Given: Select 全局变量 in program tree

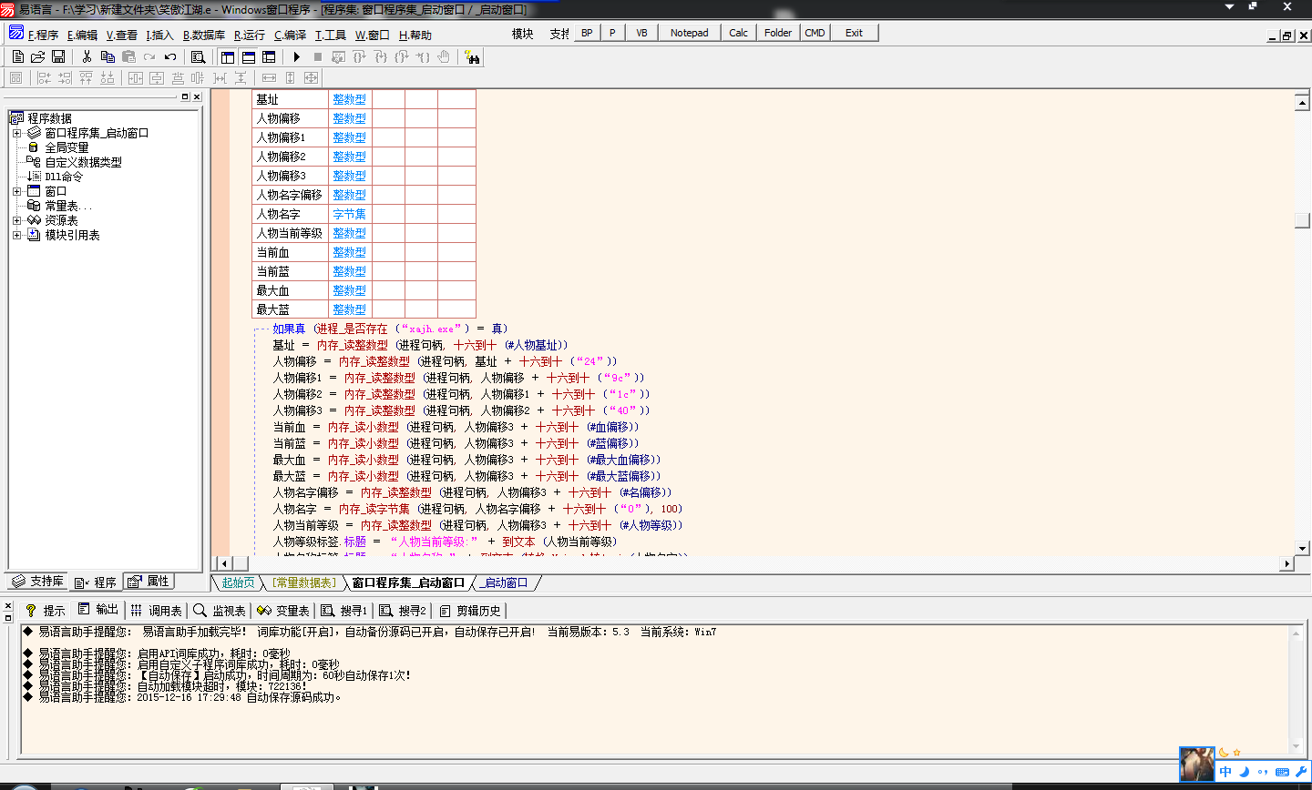Looking at the screenshot, I should click(x=67, y=147).
